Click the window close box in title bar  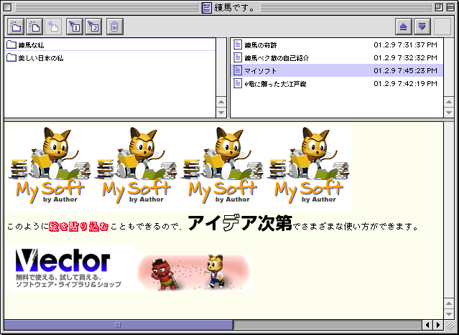click(8, 8)
